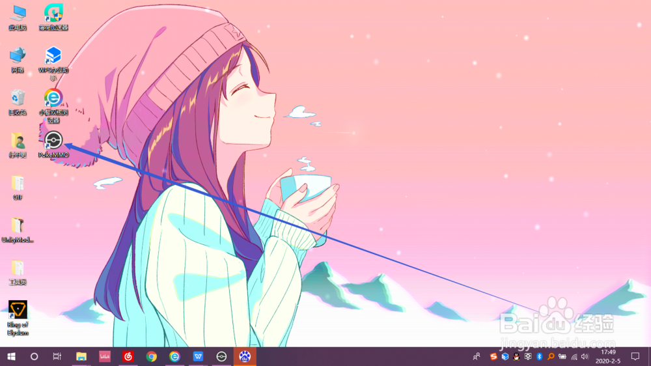Open WPS Writer in taskbar
The width and height of the screenshot is (651, 366).
coord(198,356)
